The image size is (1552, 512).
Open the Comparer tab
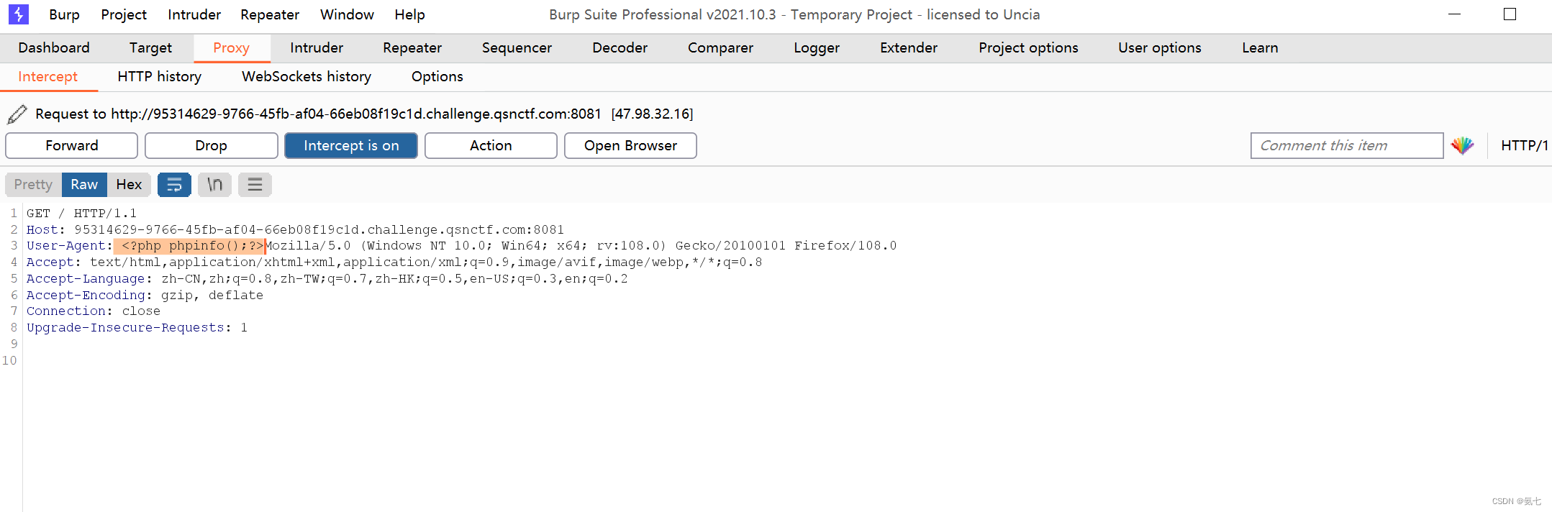[x=720, y=47]
